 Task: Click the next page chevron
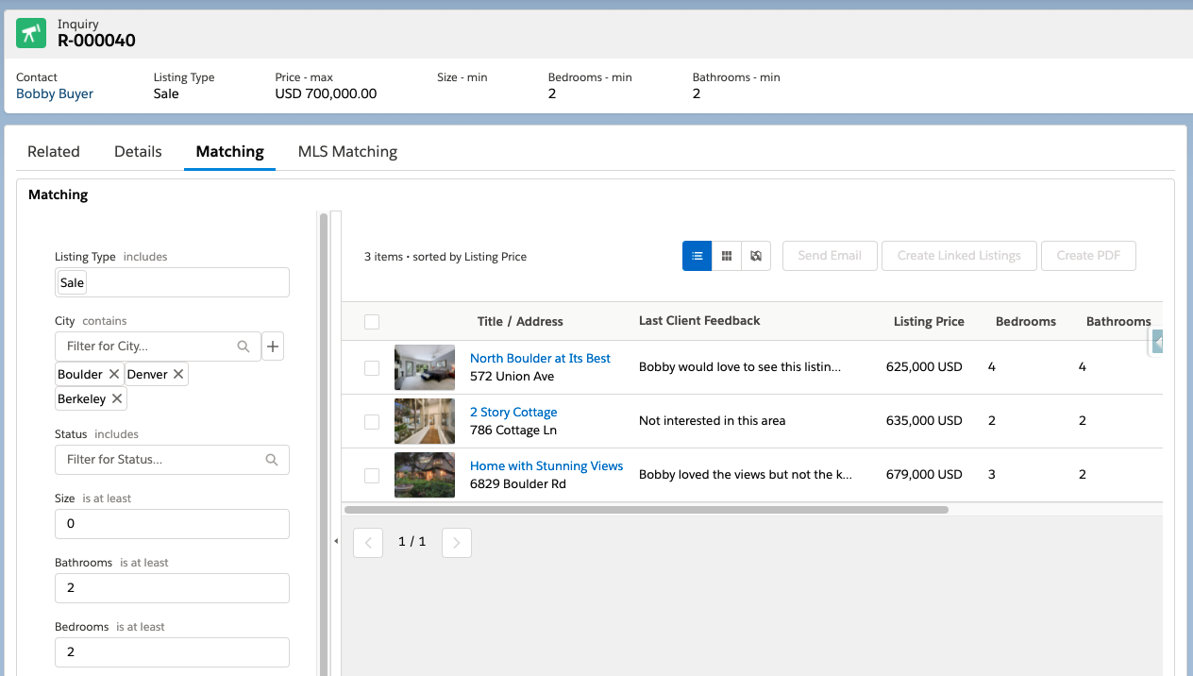[456, 542]
